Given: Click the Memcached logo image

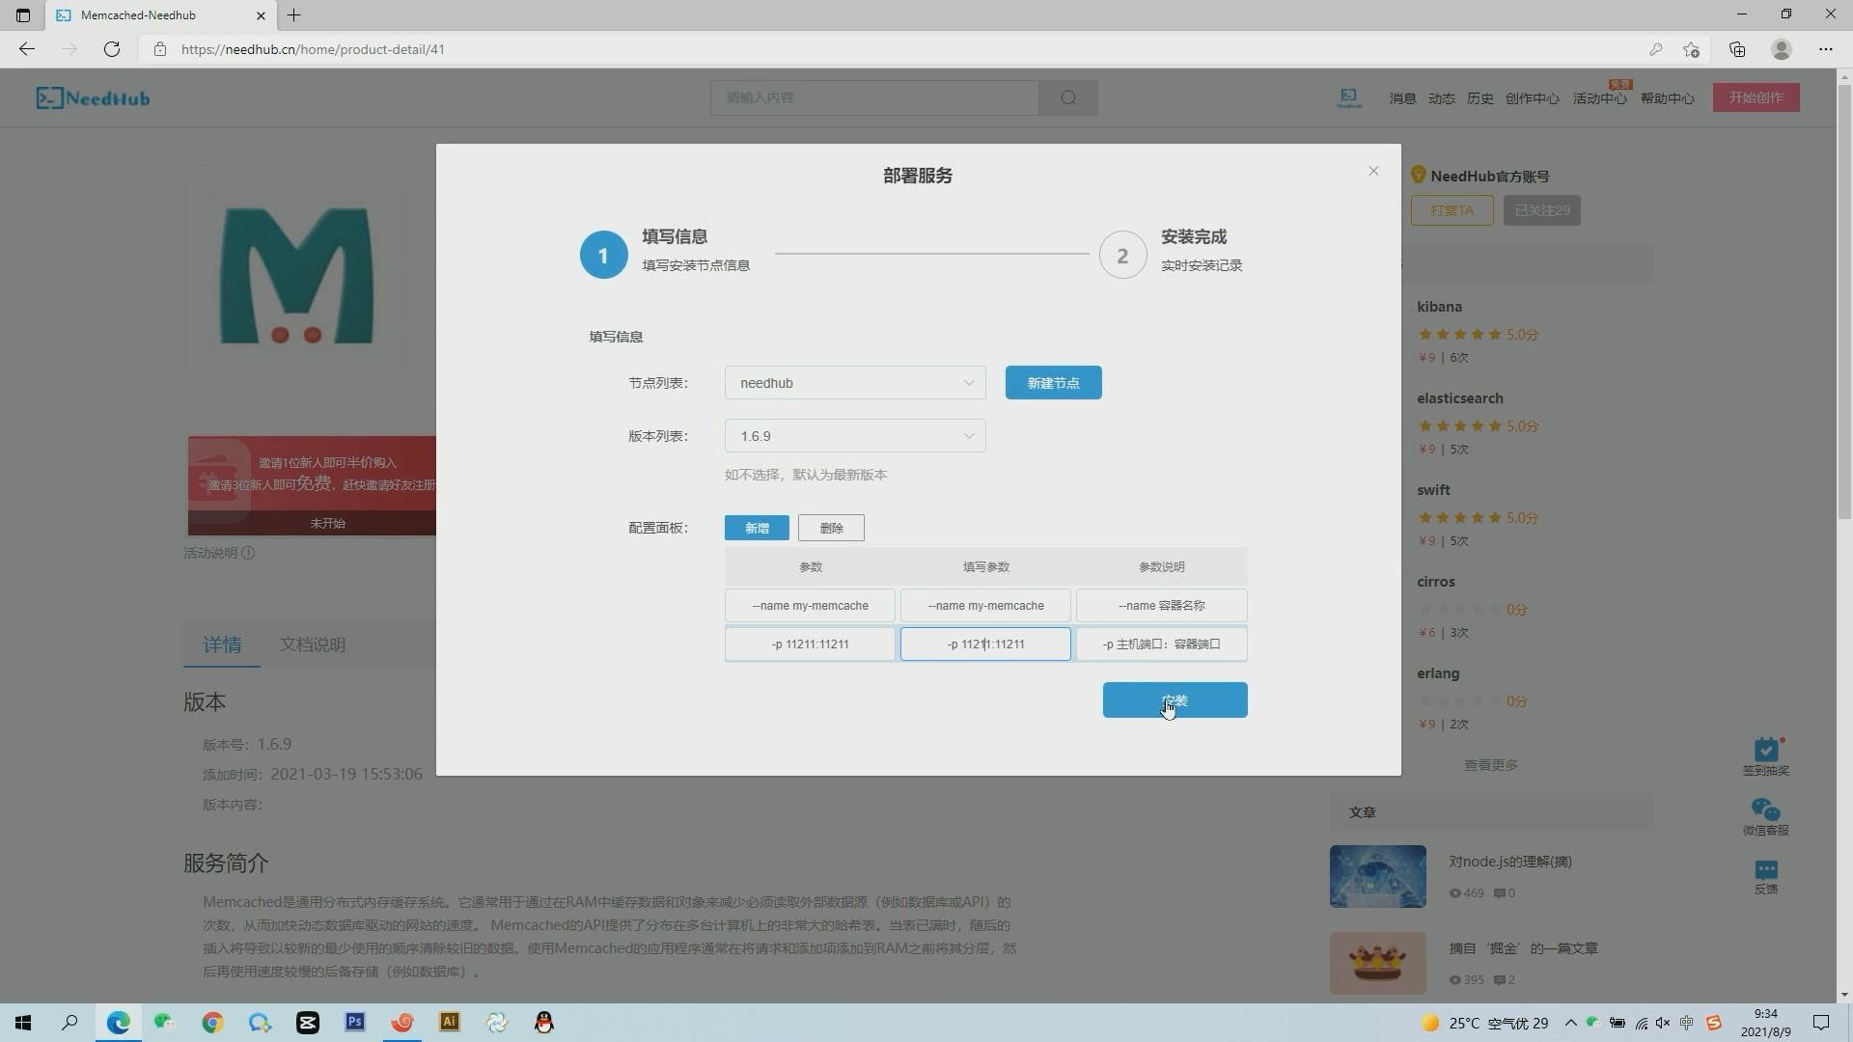Looking at the screenshot, I should pyautogui.click(x=295, y=278).
